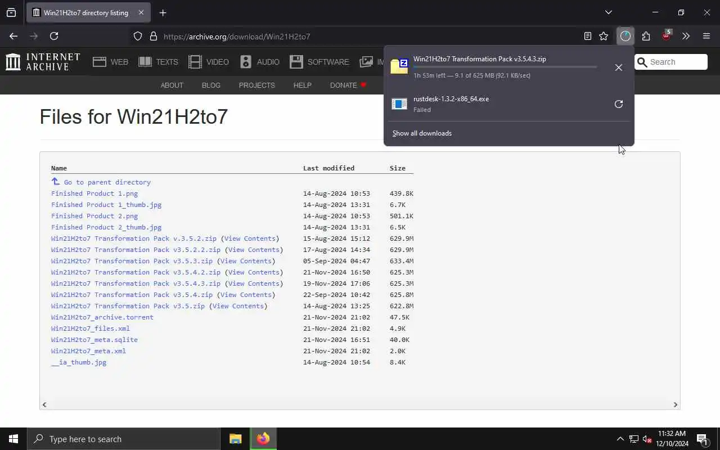Toggle reader view icon in address bar
Image resolution: width=720 pixels, height=450 pixels.
pyautogui.click(x=588, y=36)
